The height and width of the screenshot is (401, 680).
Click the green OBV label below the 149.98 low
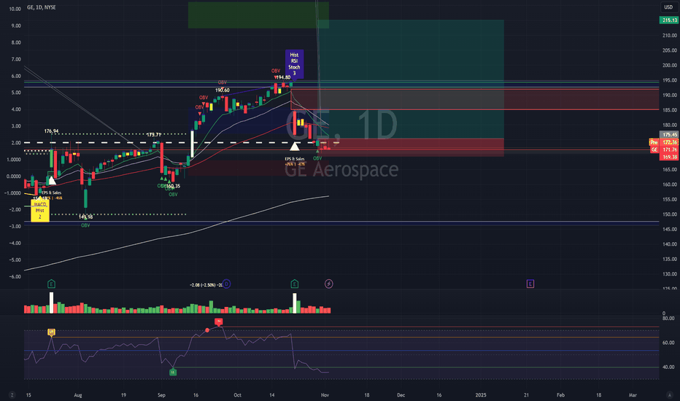tap(85, 225)
